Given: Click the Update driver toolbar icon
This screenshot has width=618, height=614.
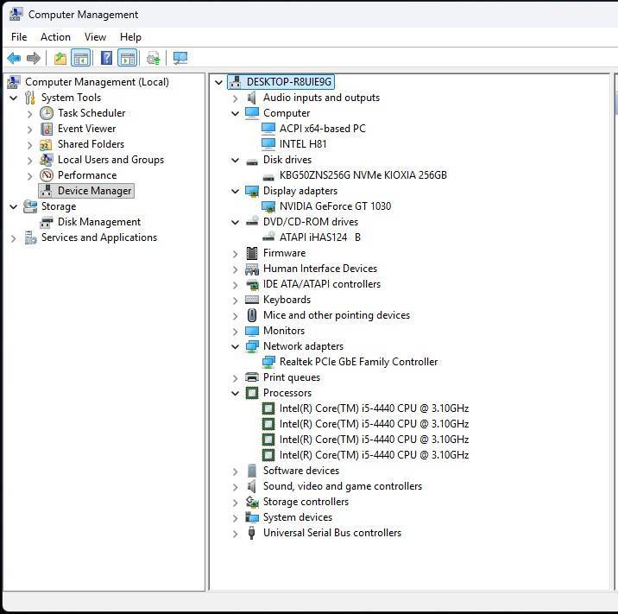Looking at the screenshot, I should 153,58.
